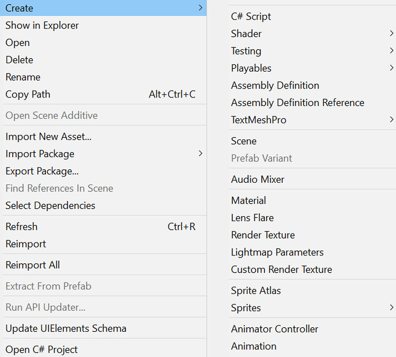Create an Animator Controller

coord(275,329)
